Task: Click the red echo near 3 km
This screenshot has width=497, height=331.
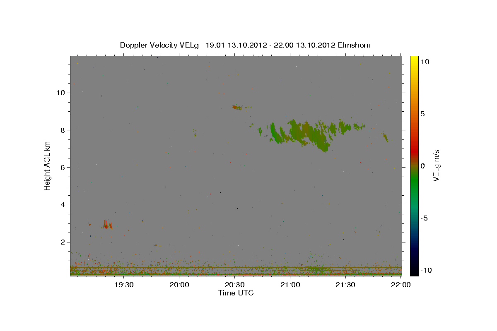Action: [x=107, y=225]
